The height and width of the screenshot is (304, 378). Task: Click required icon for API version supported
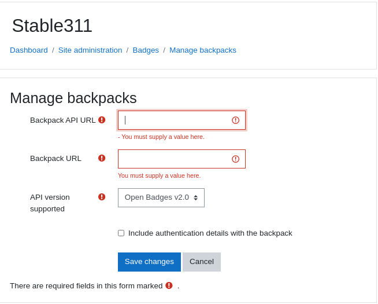102,197
